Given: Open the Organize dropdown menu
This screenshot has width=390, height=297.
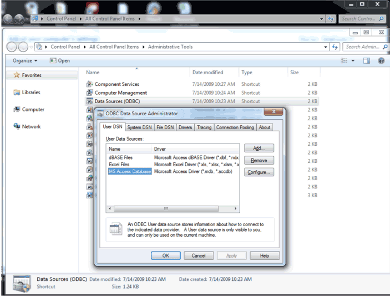Looking at the screenshot, I should pyautogui.click(x=25, y=60).
